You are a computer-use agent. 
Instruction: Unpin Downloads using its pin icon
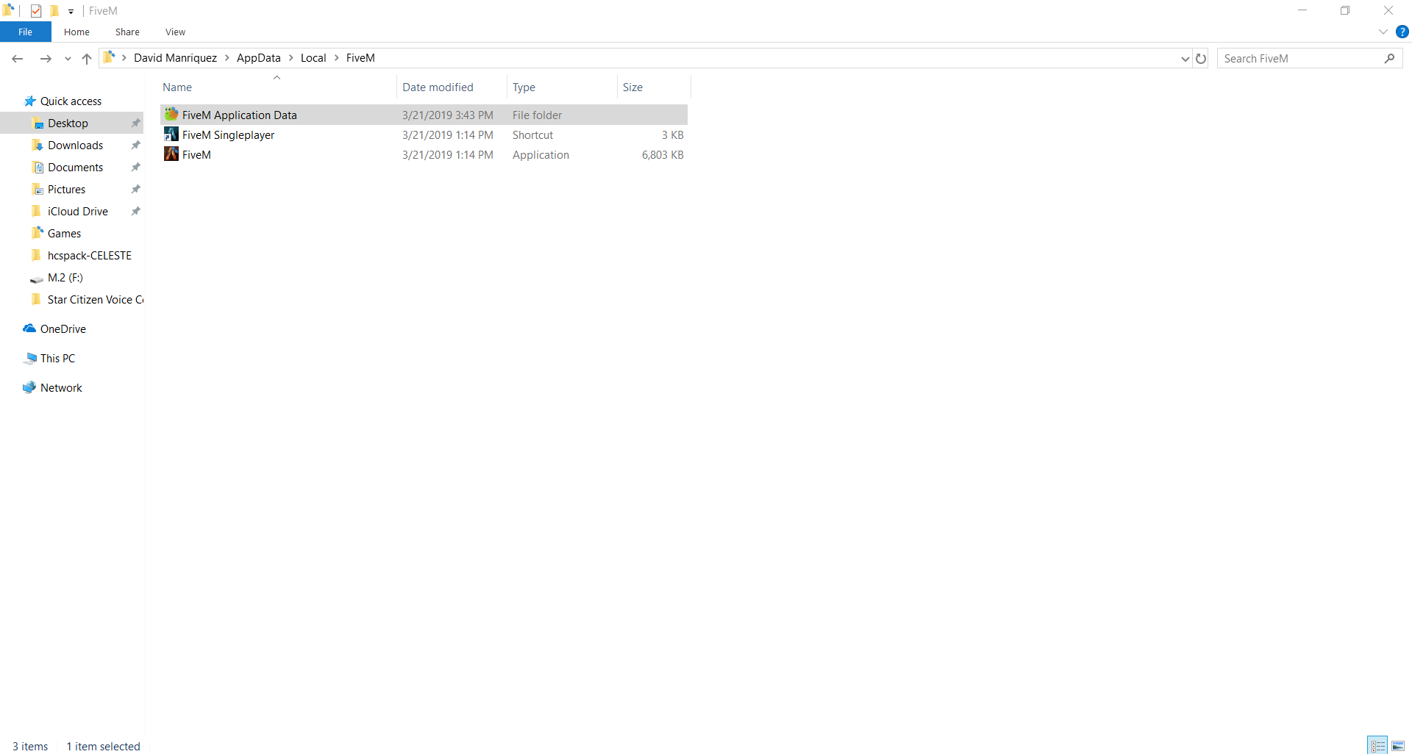[x=135, y=146]
